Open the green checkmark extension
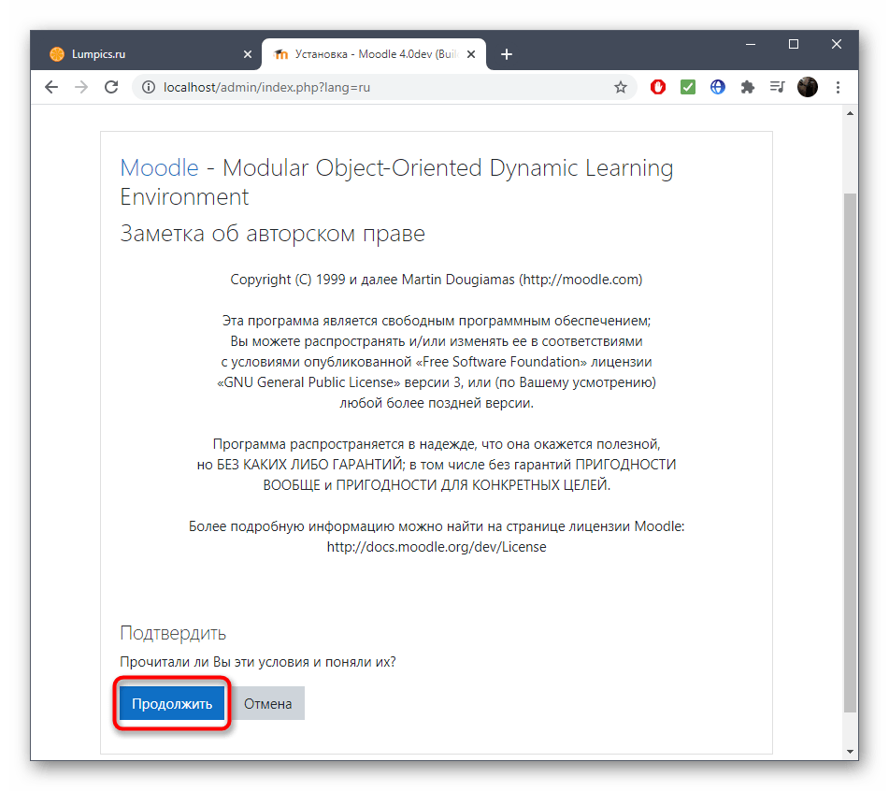 688,87
